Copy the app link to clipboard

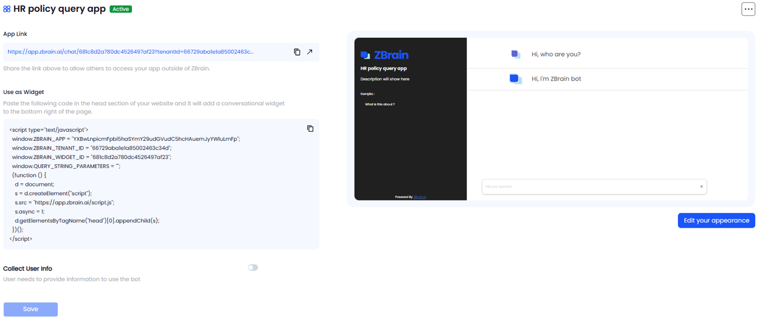pos(297,52)
